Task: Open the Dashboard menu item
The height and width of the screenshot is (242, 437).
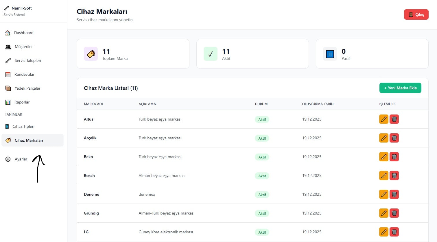Action: (x=32, y=33)
